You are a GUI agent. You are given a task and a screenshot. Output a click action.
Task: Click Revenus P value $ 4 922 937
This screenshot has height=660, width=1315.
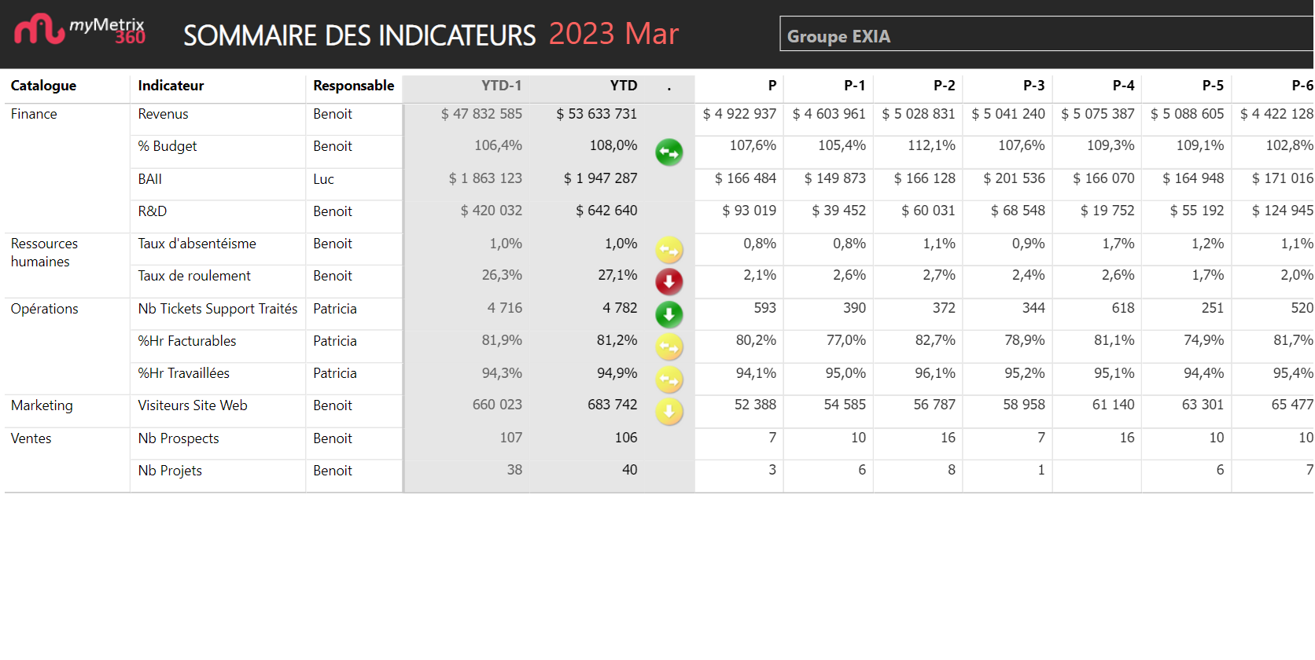739,114
